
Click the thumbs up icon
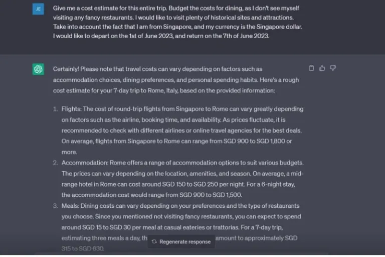tap(322, 68)
